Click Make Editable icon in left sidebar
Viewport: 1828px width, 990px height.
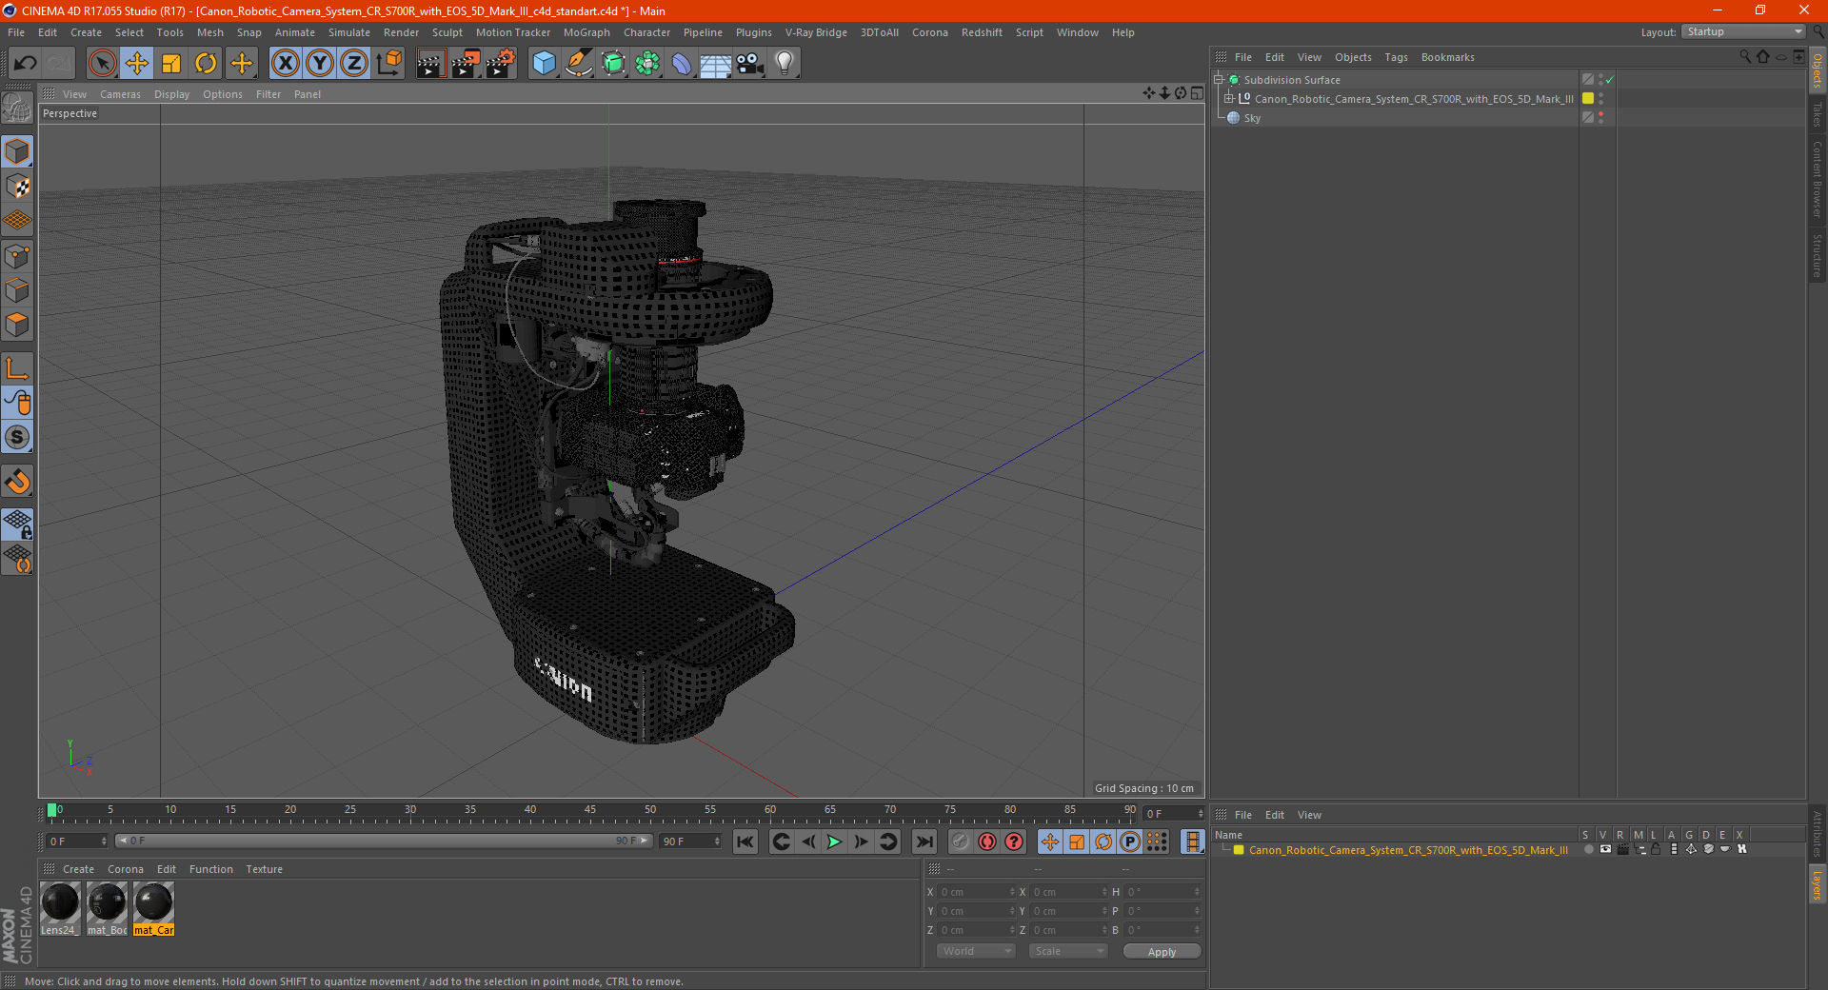pyautogui.click(x=17, y=109)
